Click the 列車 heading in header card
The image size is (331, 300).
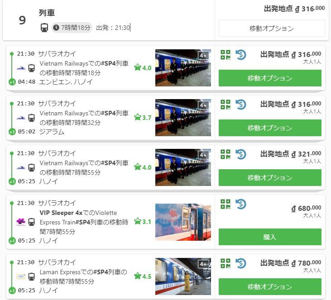pyautogui.click(x=47, y=13)
